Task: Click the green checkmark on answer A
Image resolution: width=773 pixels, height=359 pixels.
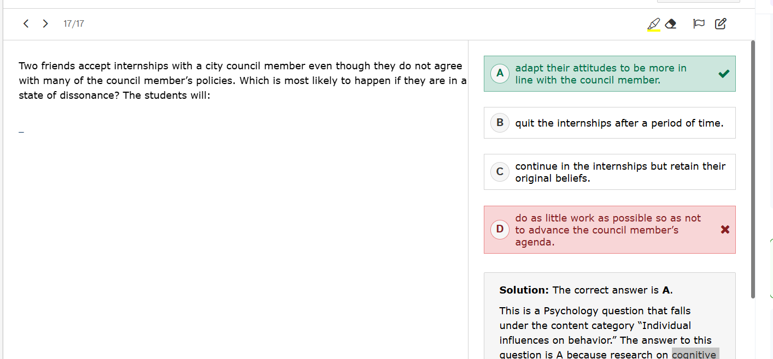Action: click(x=724, y=74)
